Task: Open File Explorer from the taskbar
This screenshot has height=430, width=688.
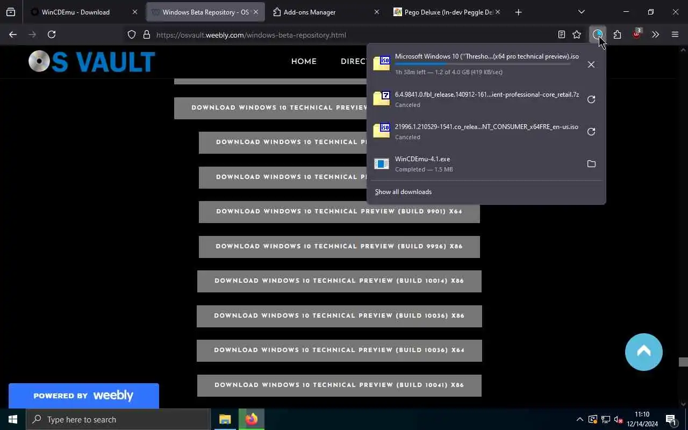Action: [x=225, y=419]
